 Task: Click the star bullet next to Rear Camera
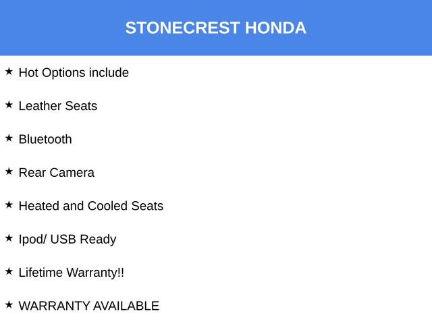(x=9, y=171)
